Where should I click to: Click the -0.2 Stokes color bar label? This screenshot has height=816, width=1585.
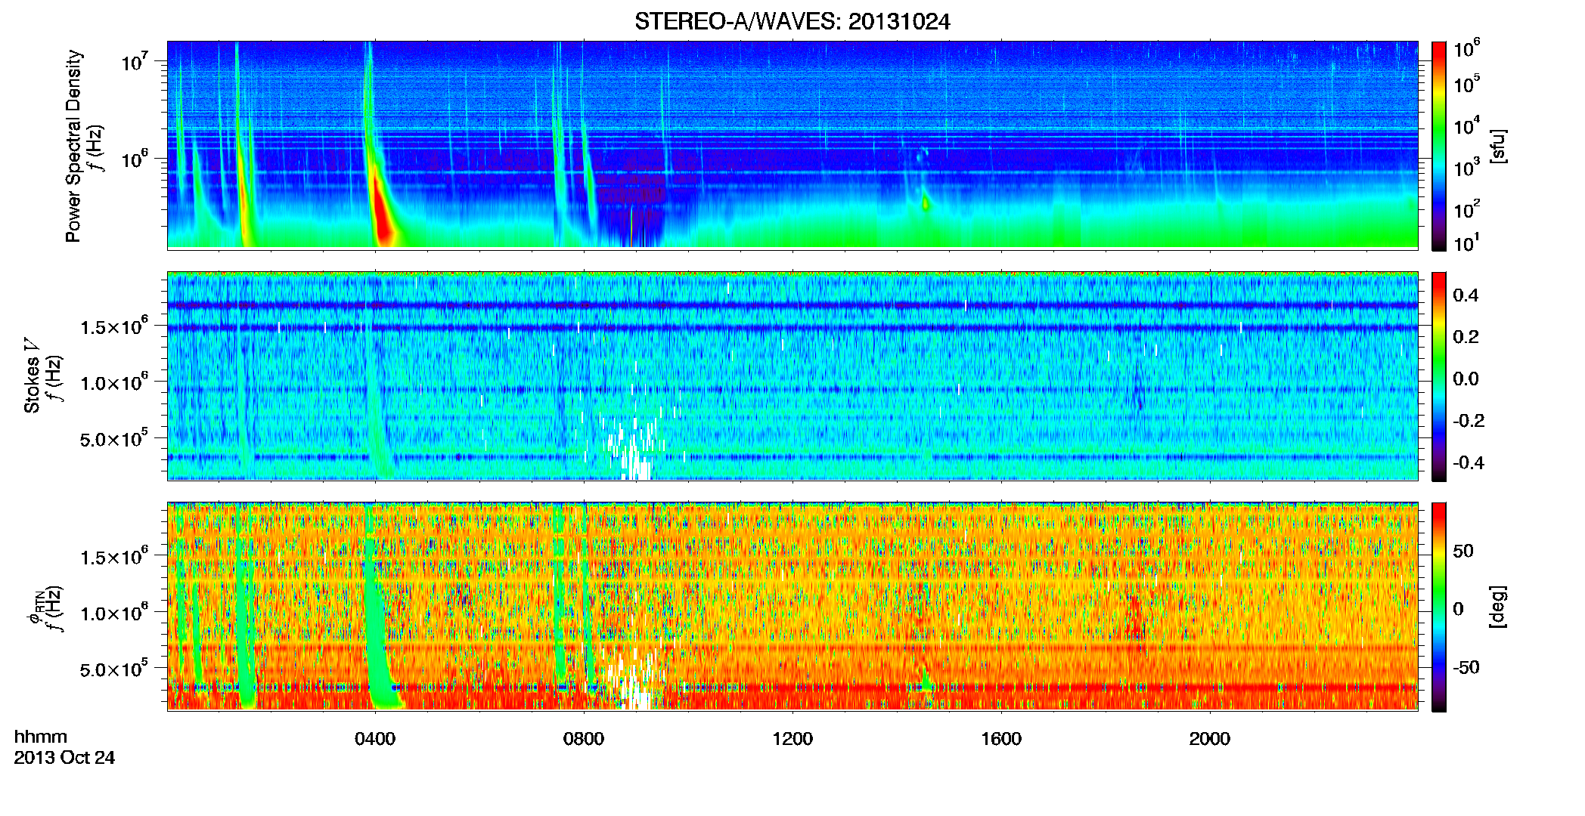(x=1469, y=421)
